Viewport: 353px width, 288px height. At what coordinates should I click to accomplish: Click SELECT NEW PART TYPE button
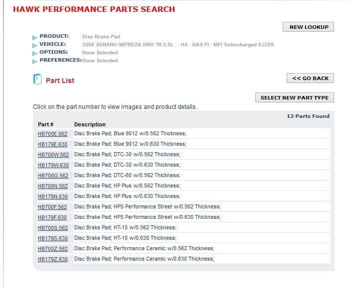tap(295, 97)
